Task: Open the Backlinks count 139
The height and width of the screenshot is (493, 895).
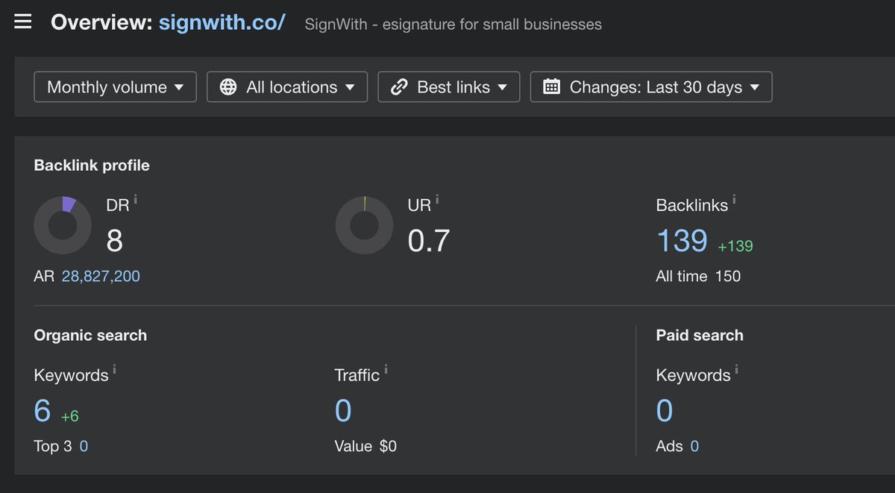Action: click(x=682, y=240)
